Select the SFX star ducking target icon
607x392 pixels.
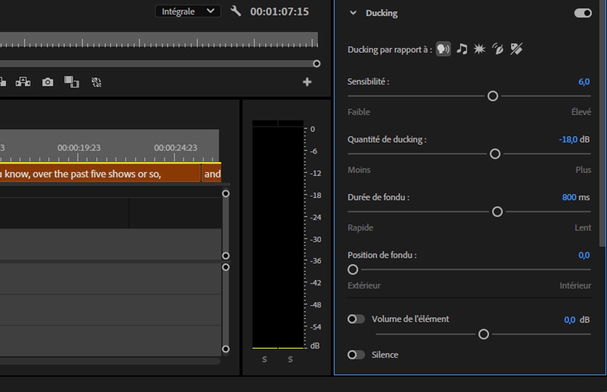tap(480, 49)
